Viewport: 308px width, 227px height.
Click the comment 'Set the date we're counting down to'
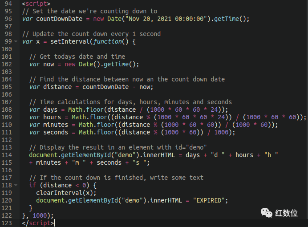pos(90,12)
